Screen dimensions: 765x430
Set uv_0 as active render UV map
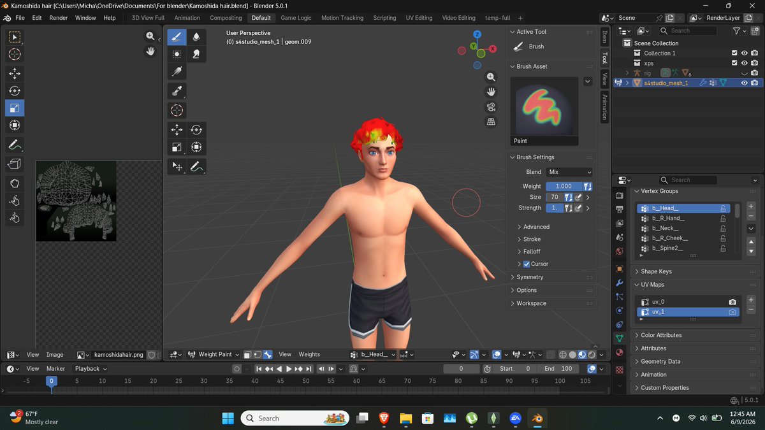(x=732, y=302)
